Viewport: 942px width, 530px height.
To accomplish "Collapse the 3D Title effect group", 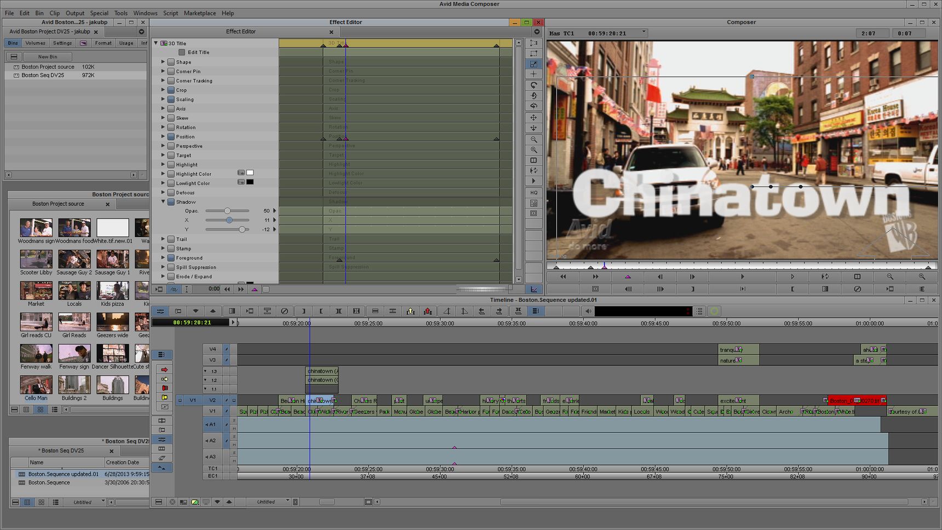I will click(156, 43).
